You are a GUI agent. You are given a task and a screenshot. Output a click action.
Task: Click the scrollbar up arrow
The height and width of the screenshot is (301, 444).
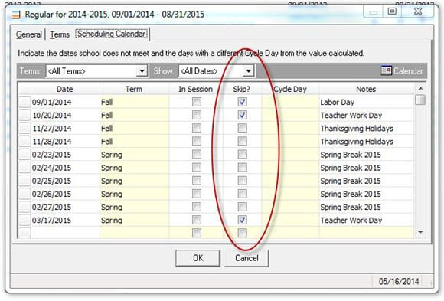pyautogui.click(x=420, y=89)
